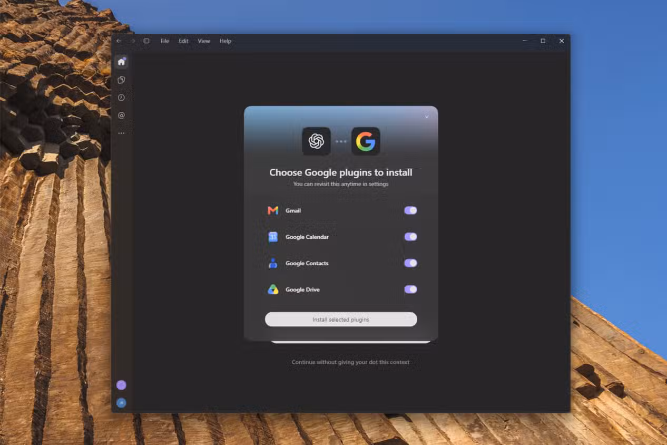Screen dimensions: 667x445
Task: Click the purple dot avatar in sidebar
Action: pos(121,385)
